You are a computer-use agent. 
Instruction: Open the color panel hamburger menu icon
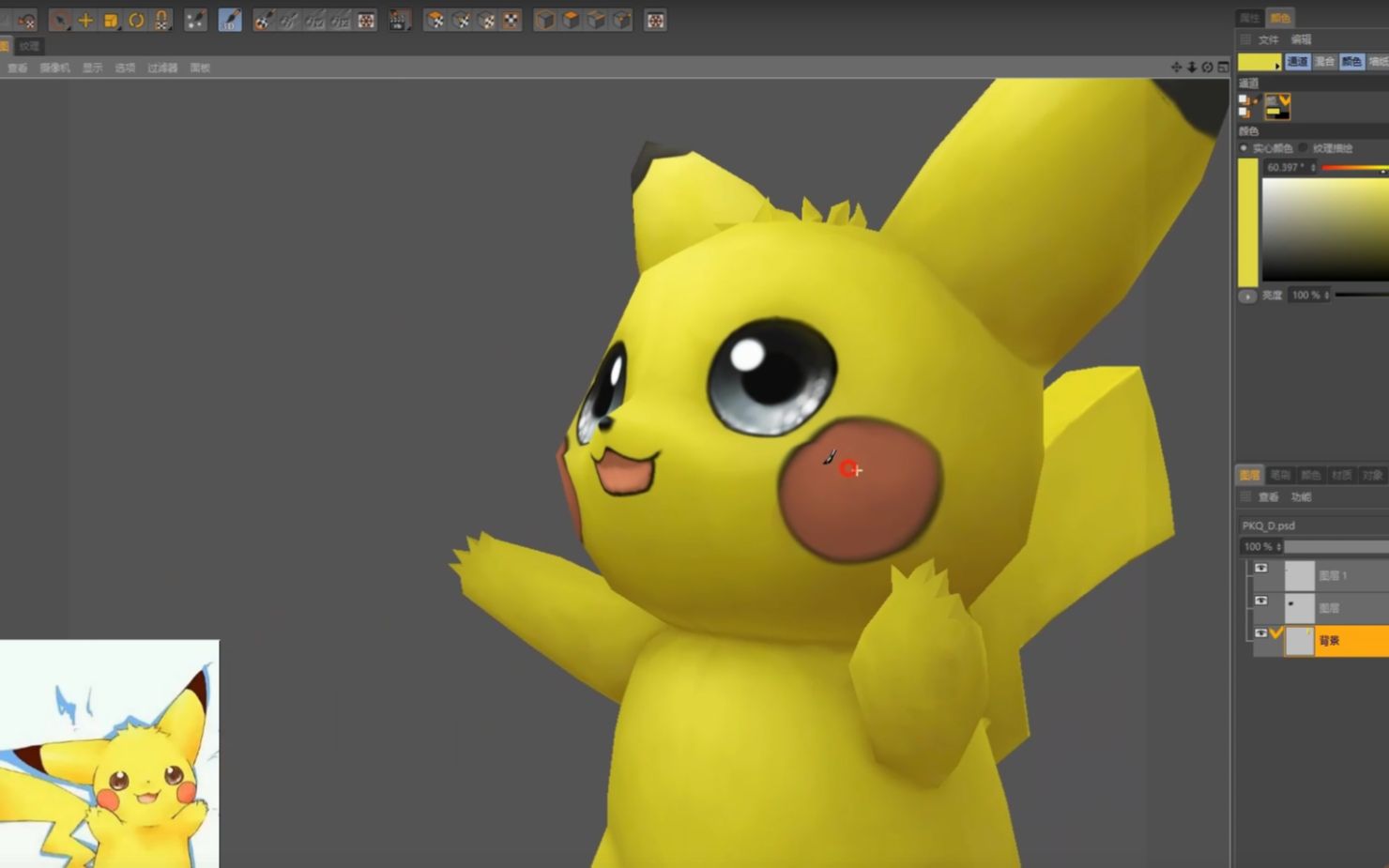coord(1245,39)
